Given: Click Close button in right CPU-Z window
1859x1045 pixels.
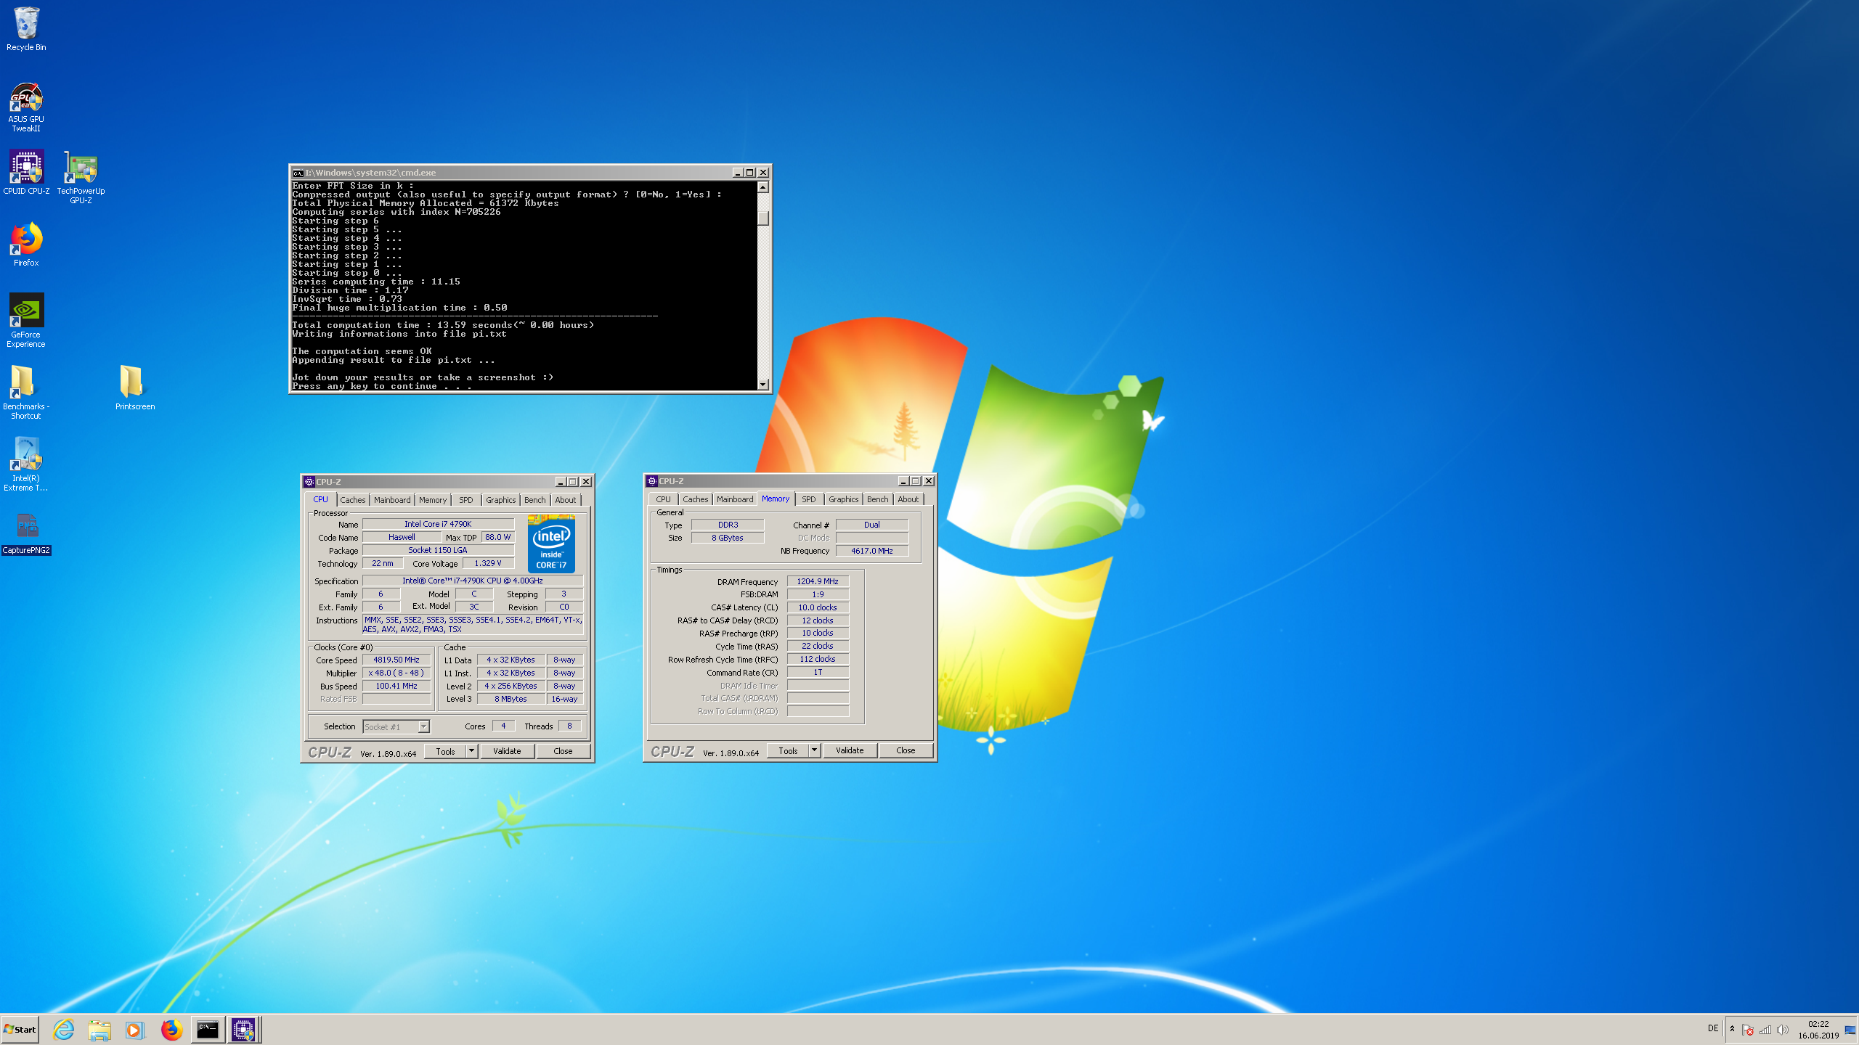Looking at the screenshot, I should 906,750.
